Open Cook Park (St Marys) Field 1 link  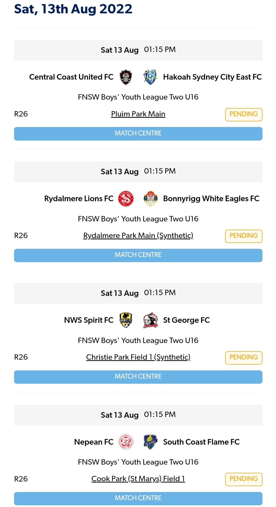tap(138, 479)
